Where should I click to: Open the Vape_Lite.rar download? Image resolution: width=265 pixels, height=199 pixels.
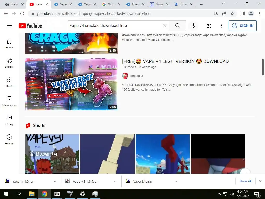pos(143,181)
